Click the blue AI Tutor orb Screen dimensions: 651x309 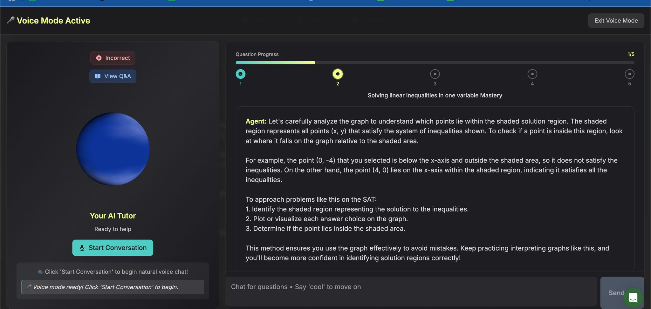[113, 149]
